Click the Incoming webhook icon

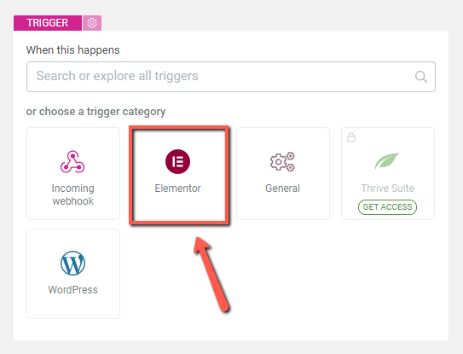coord(72,161)
